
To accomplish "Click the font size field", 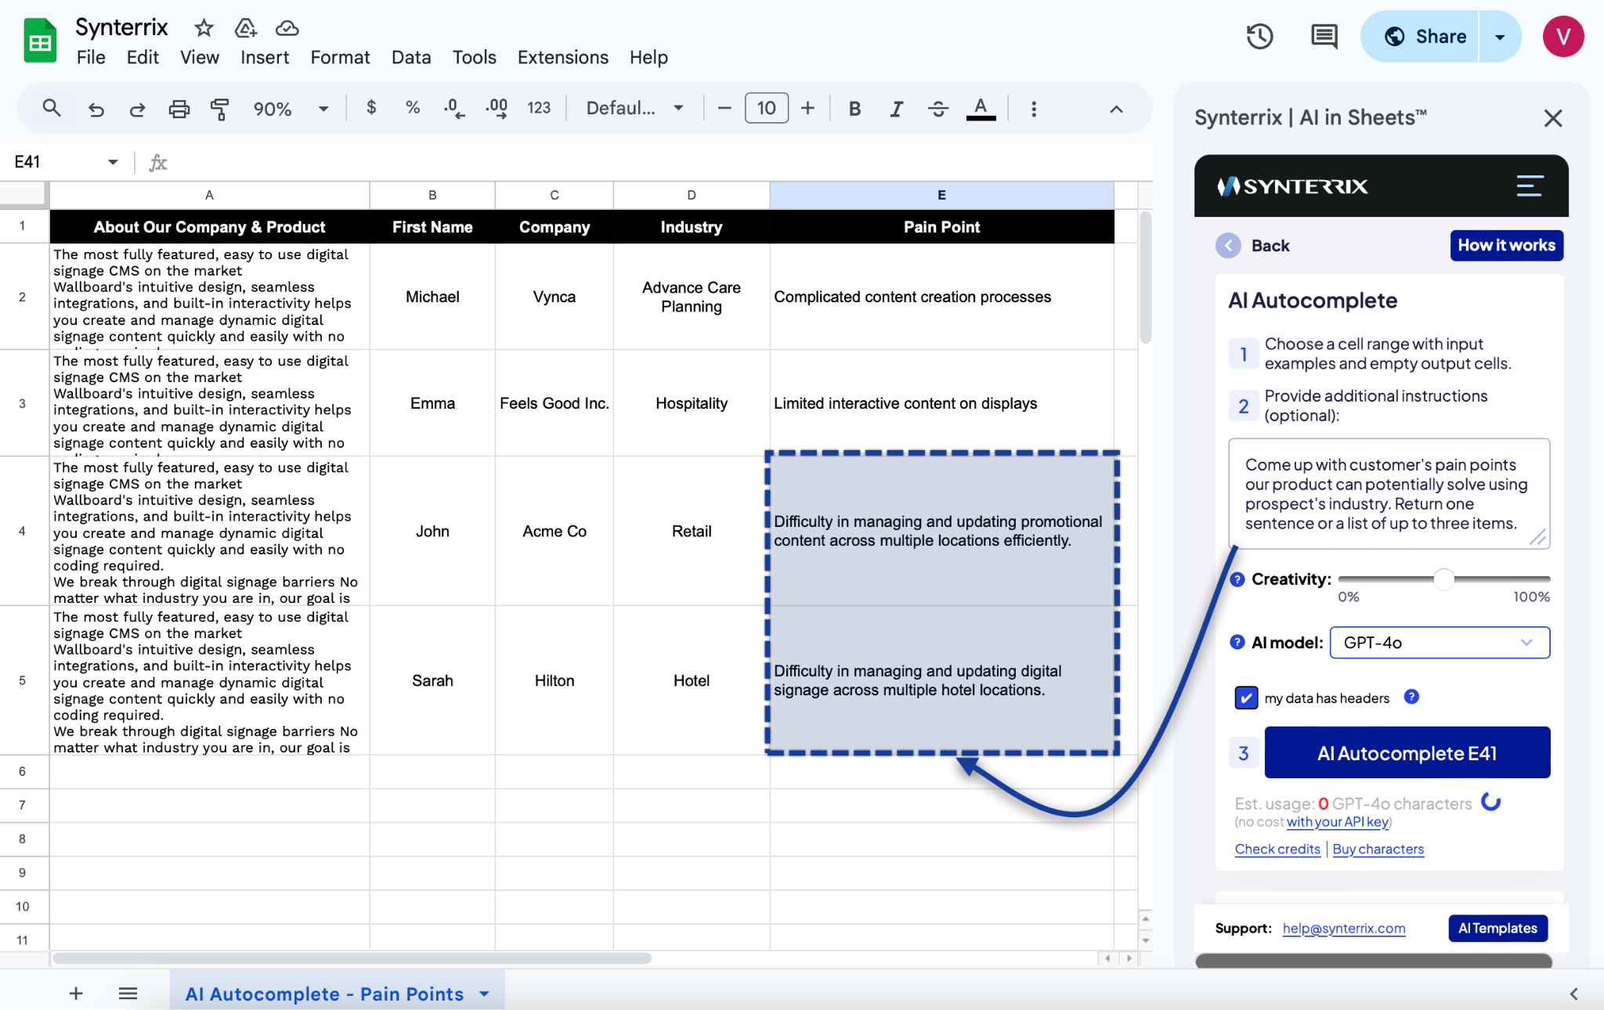I will [766, 108].
